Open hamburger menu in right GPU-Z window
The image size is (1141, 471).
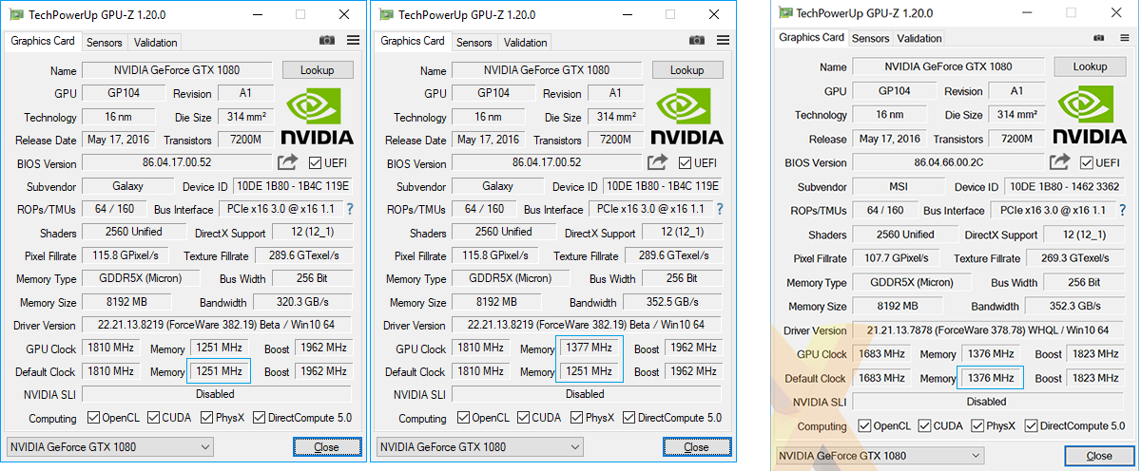pyautogui.click(x=1124, y=37)
